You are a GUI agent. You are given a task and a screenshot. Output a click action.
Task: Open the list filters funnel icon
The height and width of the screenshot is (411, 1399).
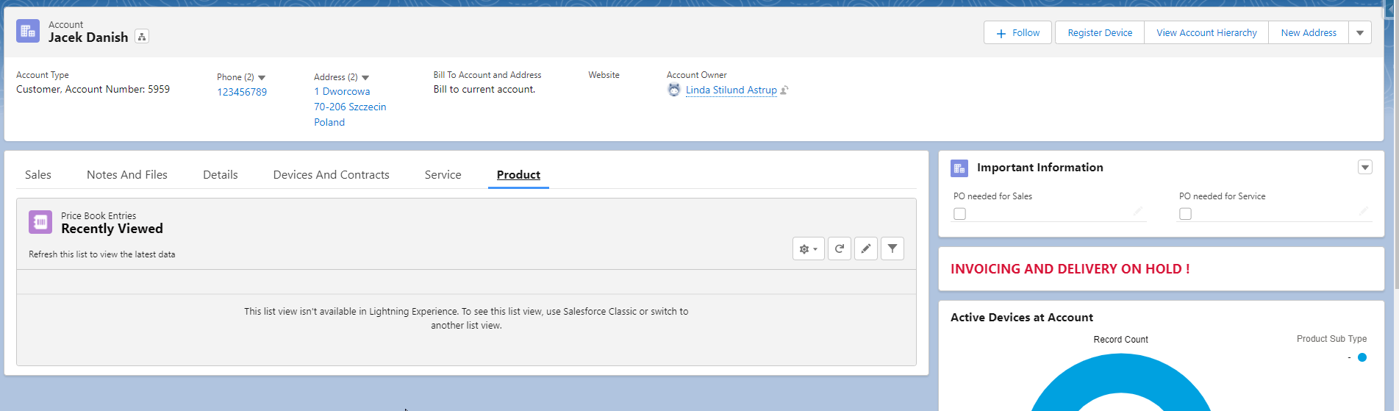[892, 249]
